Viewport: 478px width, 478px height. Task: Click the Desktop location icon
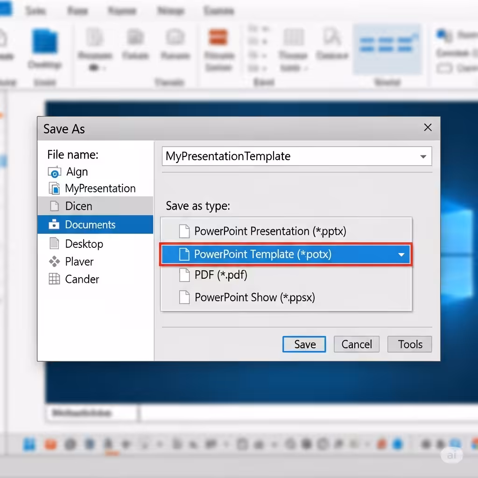pos(54,244)
